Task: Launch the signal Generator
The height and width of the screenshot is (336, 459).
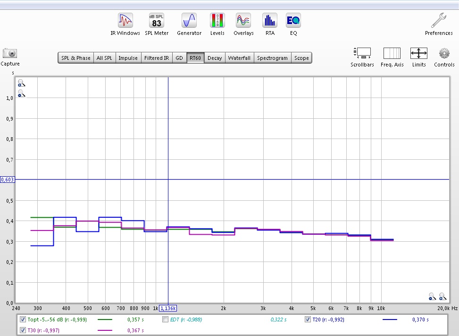Action: point(189,21)
